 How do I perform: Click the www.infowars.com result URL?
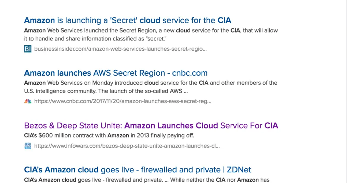pos(127,146)
